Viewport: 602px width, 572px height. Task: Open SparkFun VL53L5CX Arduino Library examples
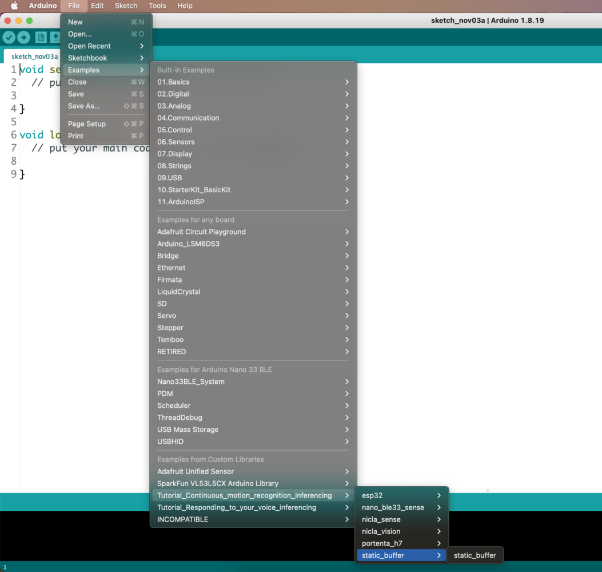pyautogui.click(x=253, y=483)
